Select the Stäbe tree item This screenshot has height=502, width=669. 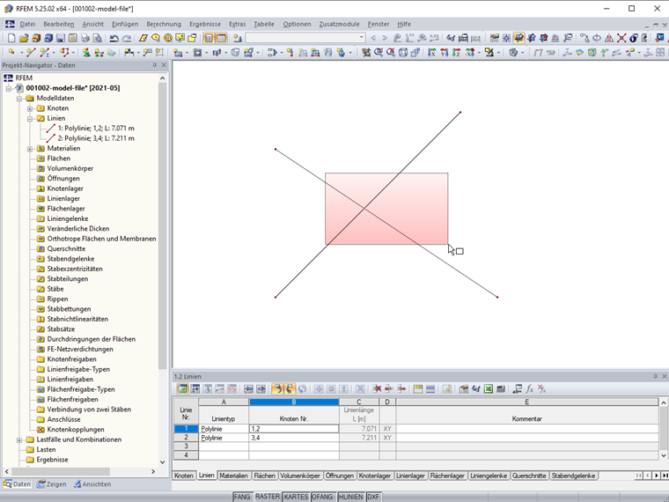55,289
